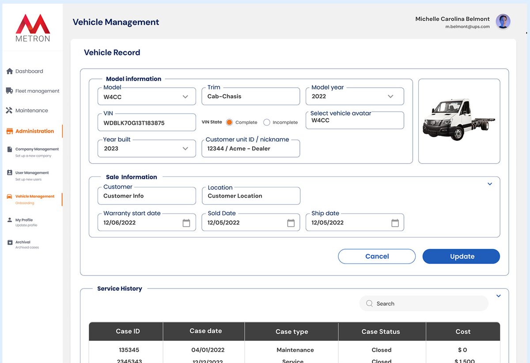Screen dimensions: 530x363
Task: Click the truck vehicle image thumbnail
Action: point(459,121)
